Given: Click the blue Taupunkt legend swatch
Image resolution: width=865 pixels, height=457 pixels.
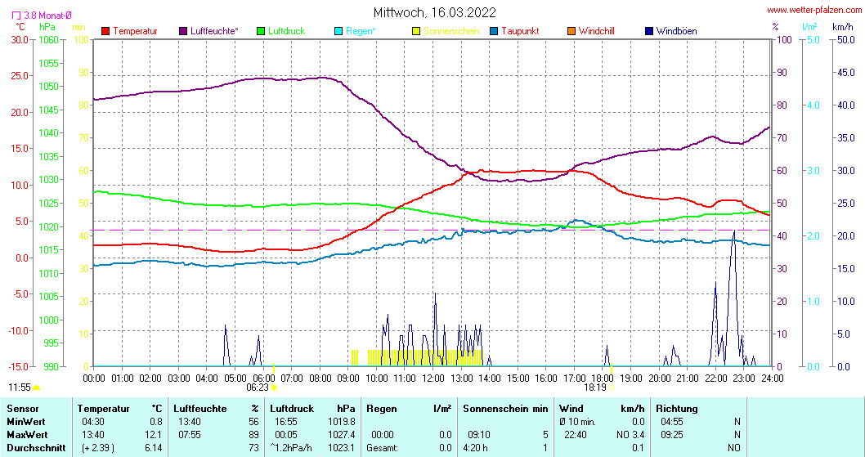Looking at the screenshot, I should pyautogui.click(x=494, y=31).
